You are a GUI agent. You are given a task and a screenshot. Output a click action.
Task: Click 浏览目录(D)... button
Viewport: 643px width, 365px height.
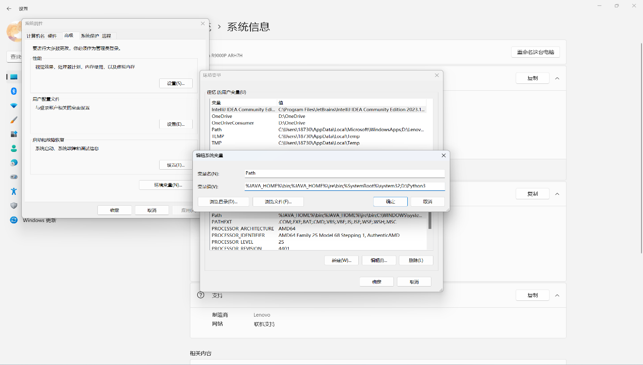tap(223, 202)
